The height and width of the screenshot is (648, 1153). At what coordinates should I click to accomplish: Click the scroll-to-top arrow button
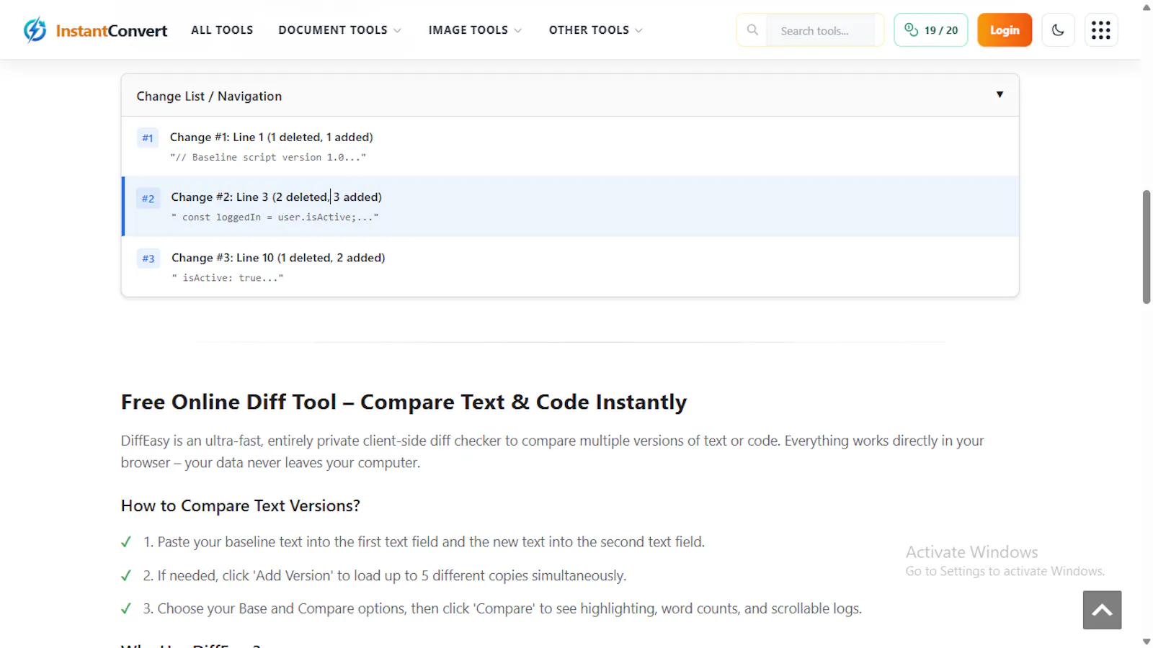1102,610
